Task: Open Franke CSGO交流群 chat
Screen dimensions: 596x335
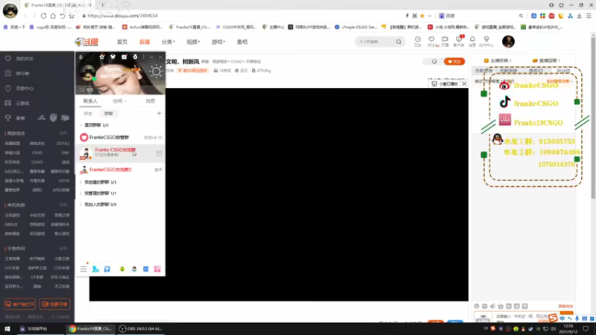Action: (121, 153)
